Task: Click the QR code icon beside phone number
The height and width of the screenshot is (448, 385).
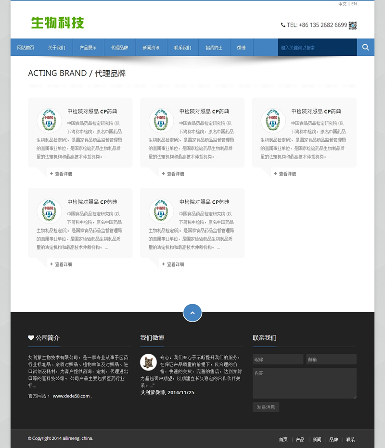Action: (353, 25)
